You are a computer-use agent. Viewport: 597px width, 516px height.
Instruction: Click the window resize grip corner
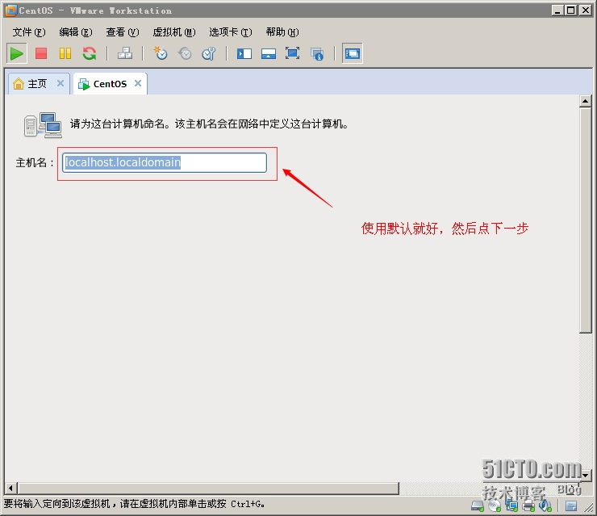pos(589,507)
